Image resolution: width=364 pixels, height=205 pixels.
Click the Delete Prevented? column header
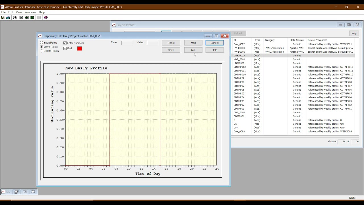tap(318, 40)
